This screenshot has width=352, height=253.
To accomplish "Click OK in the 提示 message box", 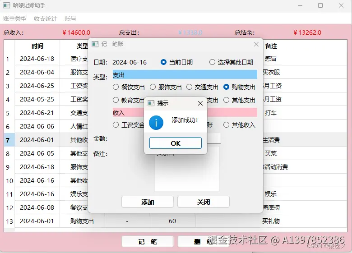I will (176, 143).
